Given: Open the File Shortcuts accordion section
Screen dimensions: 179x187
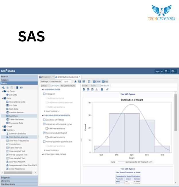Looking at the screenshot, I should tap(19, 184).
